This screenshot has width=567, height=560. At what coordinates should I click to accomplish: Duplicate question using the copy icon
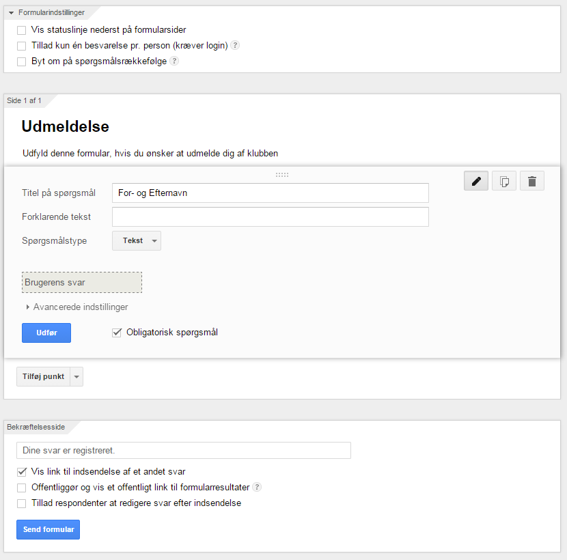pos(504,181)
